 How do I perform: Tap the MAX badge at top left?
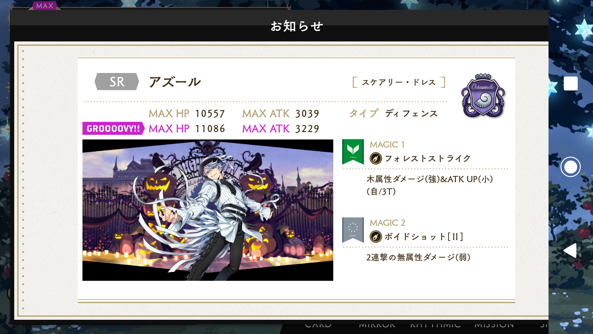[x=45, y=6]
